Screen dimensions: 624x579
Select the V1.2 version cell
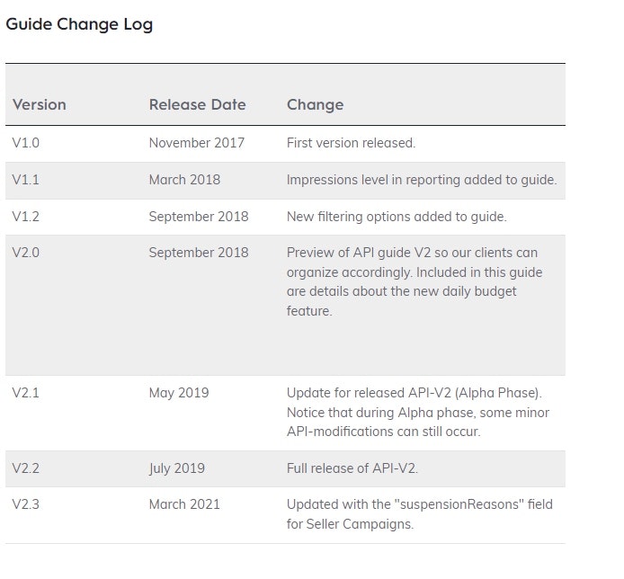26,217
